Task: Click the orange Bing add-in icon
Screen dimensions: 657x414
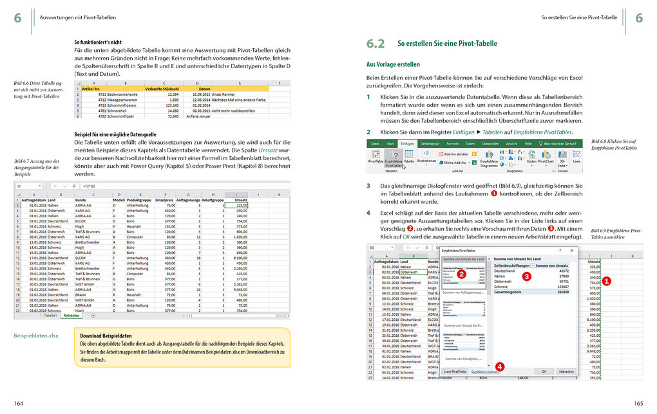Action: [x=474, y=154]
